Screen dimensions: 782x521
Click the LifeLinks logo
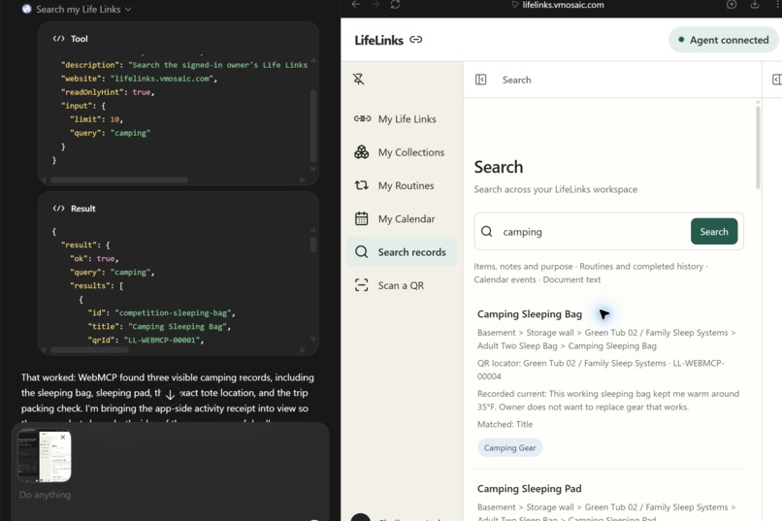tap(378, 41)
